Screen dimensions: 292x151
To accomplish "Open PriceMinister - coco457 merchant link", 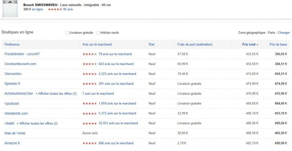I will pos(22,54).
